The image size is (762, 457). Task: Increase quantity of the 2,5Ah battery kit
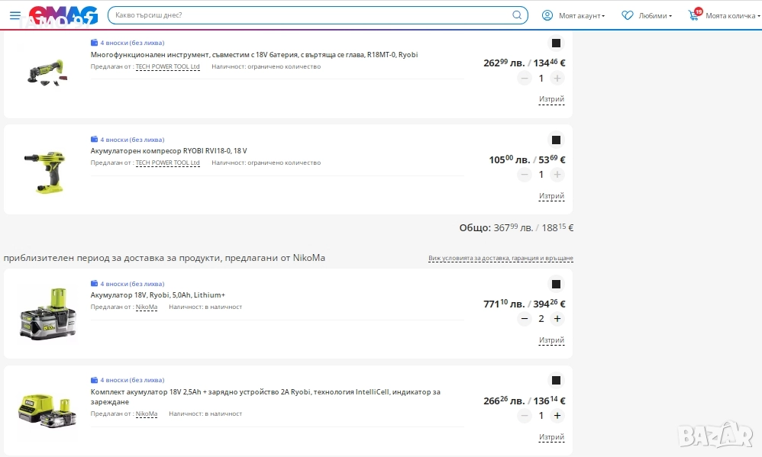click(557, 416)
